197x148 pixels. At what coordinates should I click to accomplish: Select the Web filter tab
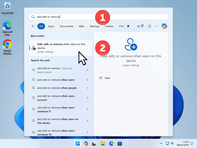[82, 26]
